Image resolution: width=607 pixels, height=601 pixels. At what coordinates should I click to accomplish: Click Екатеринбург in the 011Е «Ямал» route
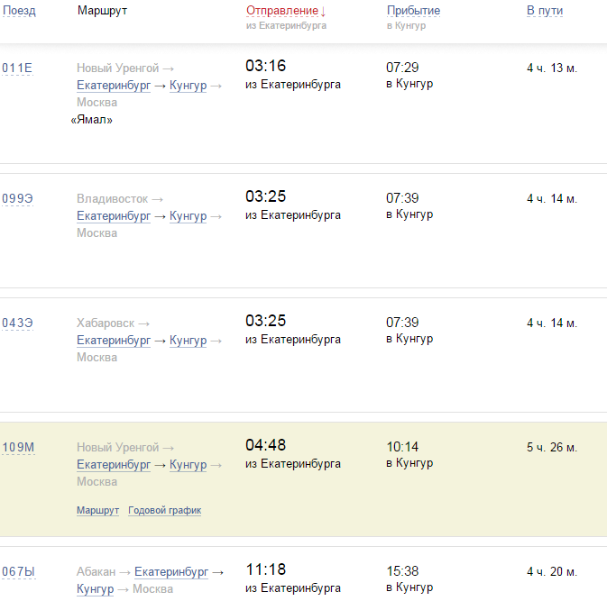point(114,86)
